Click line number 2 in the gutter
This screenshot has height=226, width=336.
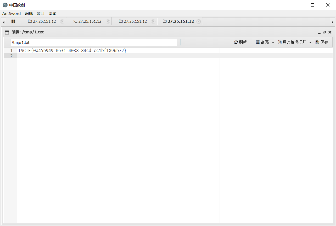[x=11, y=56]
